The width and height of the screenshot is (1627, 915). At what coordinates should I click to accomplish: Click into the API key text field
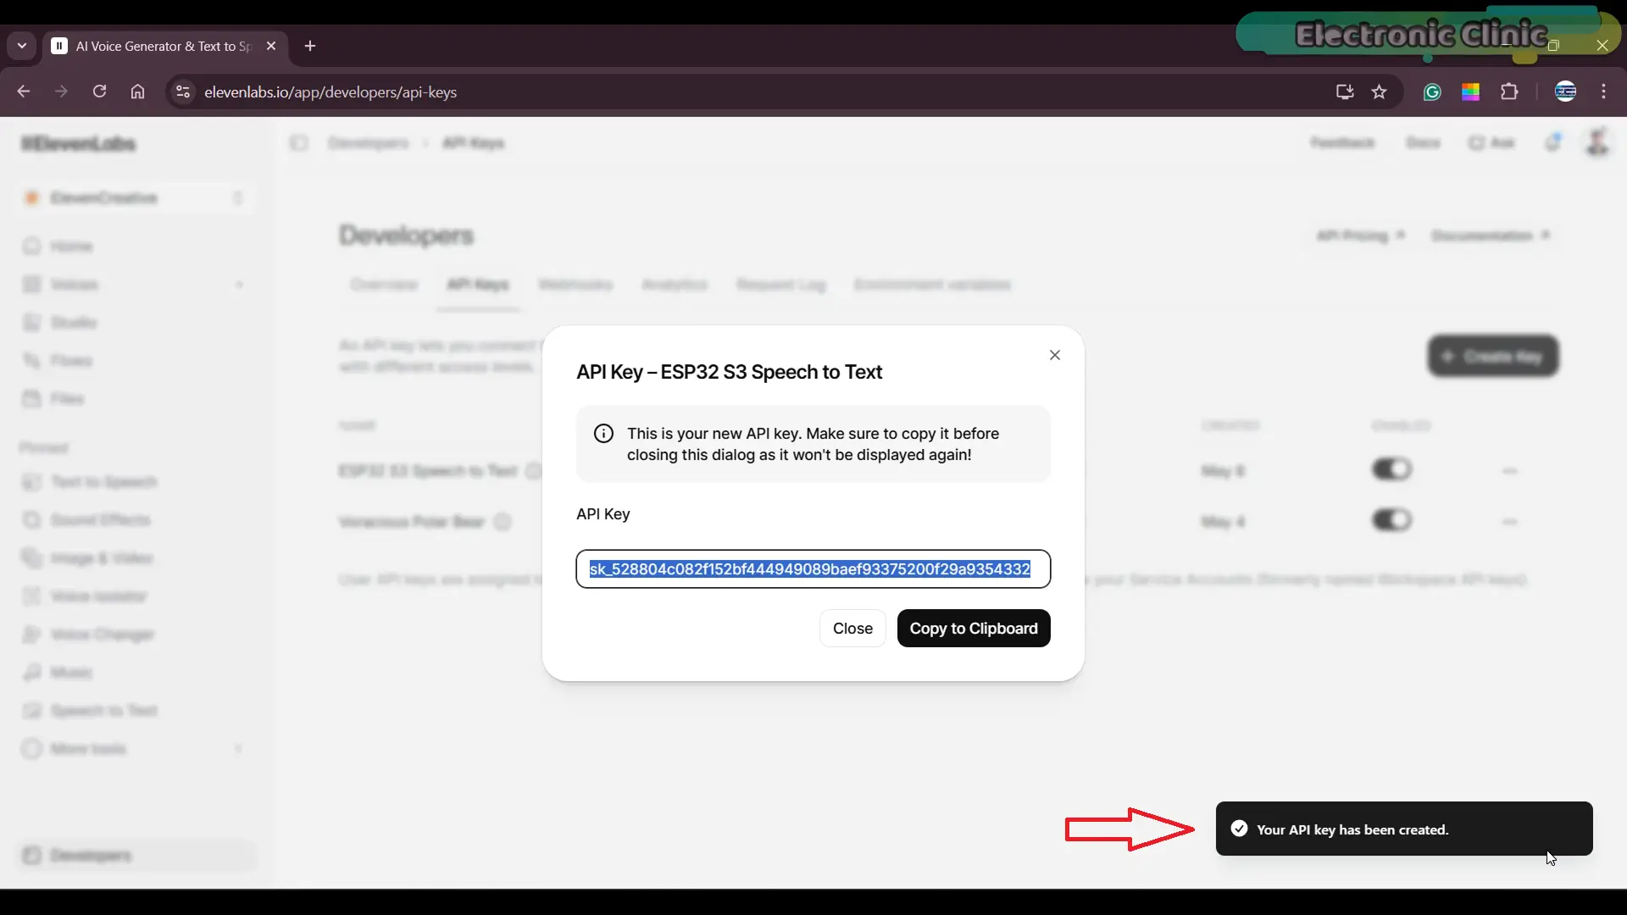(x=813, y=569)
